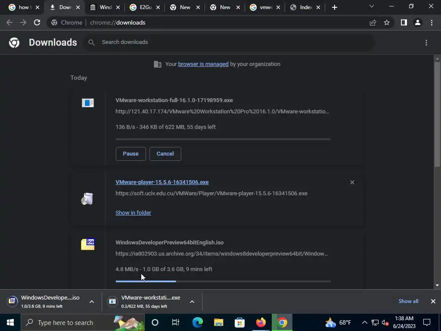Click the browser forward arrow
The height and width of the screenshot is (331, 441).
23,22
